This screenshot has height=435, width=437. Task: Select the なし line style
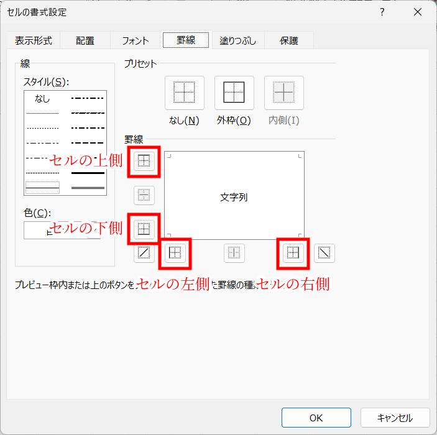(42, 99)
